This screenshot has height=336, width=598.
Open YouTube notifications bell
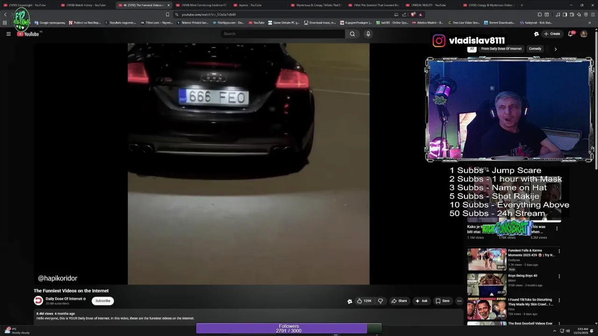click(571, 34)
